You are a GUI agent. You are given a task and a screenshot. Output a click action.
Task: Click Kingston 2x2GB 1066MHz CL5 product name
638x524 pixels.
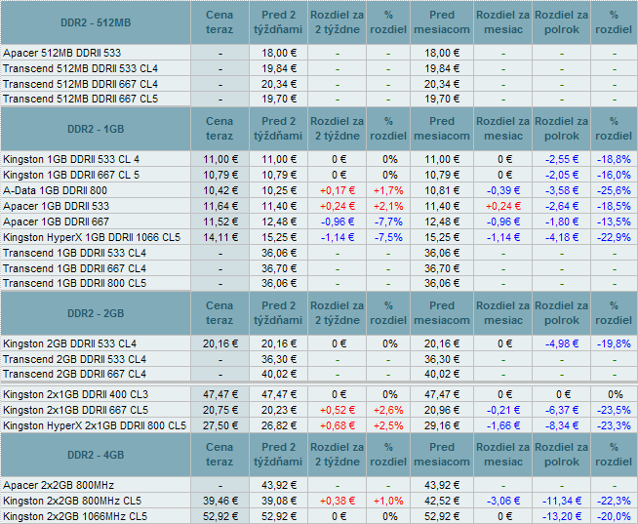[x=75, y=516]
